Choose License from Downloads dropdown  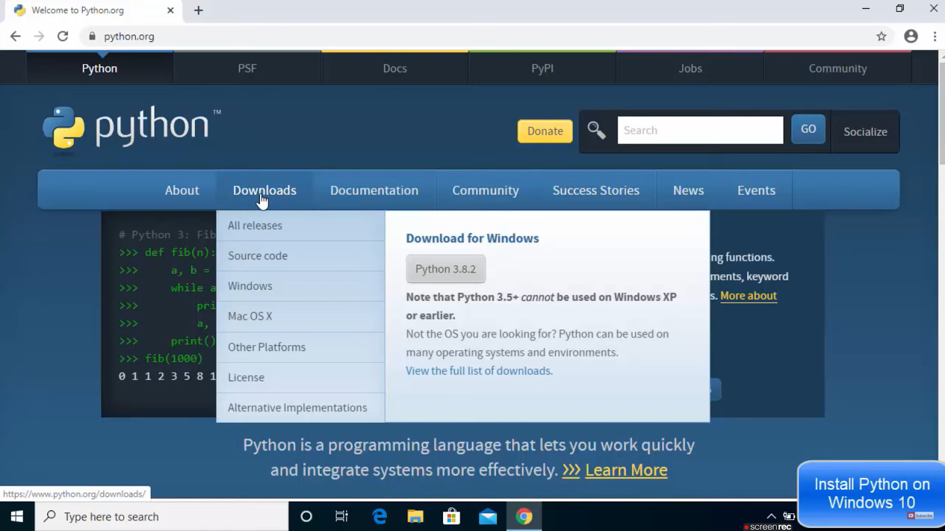(x=301, y=377)
